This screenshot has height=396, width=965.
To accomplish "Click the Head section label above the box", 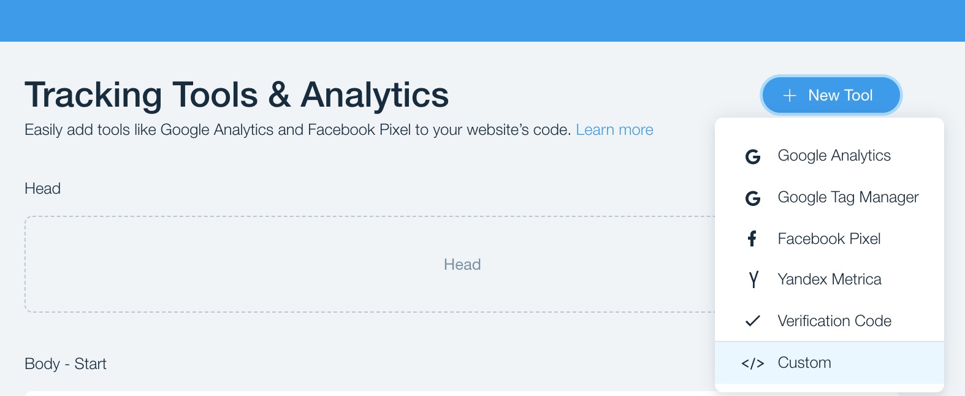I will point(42,188).
